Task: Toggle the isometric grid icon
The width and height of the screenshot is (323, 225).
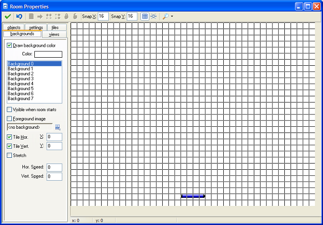Action: coord(154,16)
